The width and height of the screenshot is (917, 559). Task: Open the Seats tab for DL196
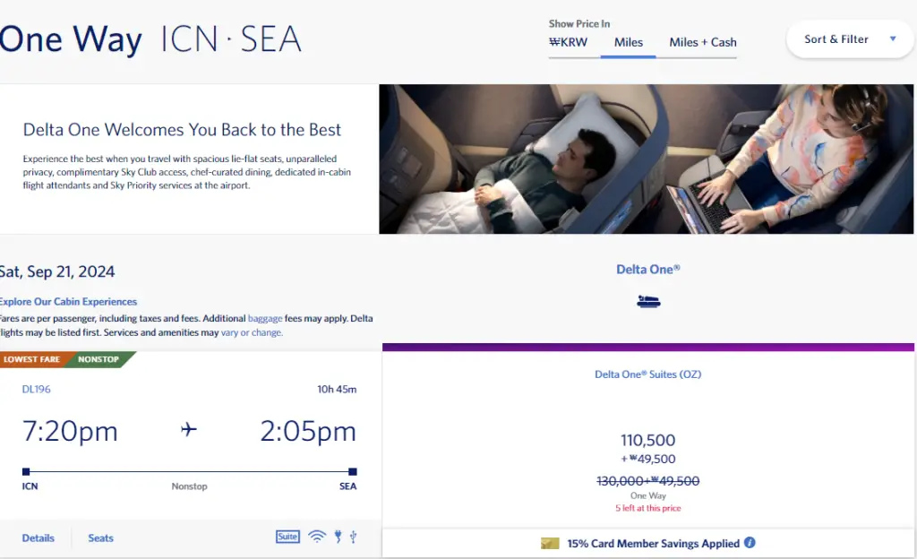click(x=100, y=537)
